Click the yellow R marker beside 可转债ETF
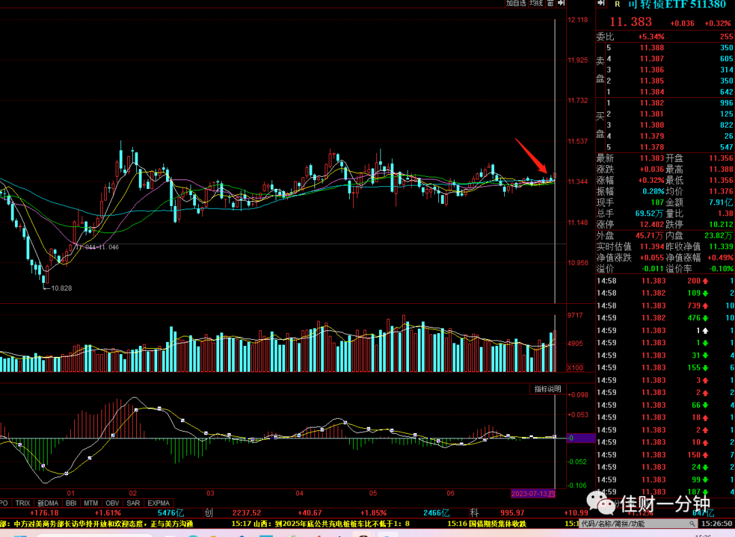The width and height of the screenshot is (735, 537). tap(617, 4)
